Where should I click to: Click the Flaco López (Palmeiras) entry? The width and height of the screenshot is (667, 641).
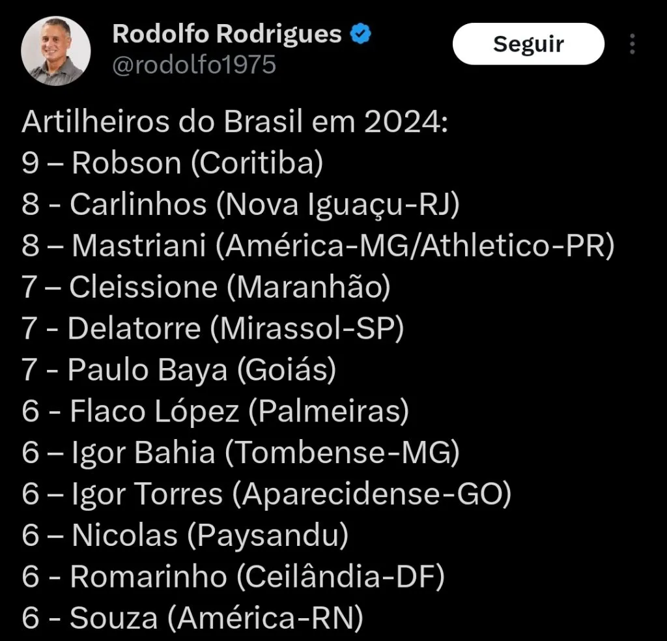tap(216, 411)
